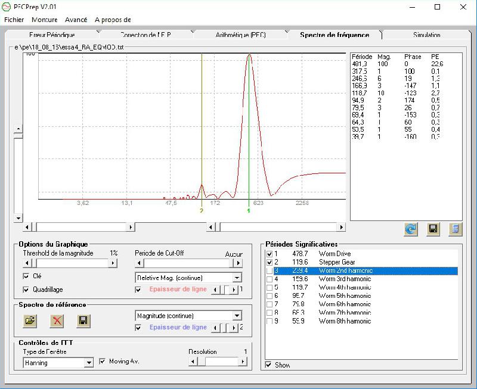Screen dimensions: 477x389
Task: Uncheck the Stepper Gear period
Action: point(270,262)
